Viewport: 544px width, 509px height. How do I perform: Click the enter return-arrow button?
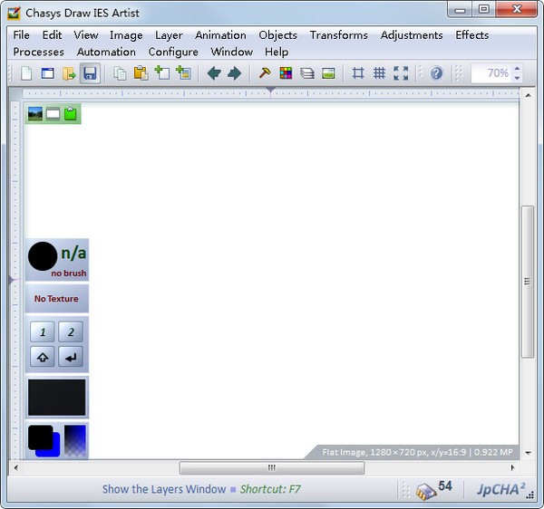click(x=71, y=357)
